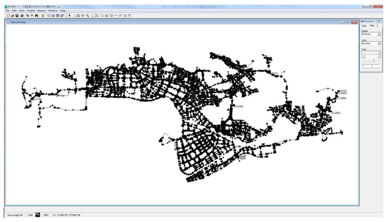Viewport: 387px width, 222px height.
Task: Click the faucet run-status icon in status bar
Action: tap(38, 215)
